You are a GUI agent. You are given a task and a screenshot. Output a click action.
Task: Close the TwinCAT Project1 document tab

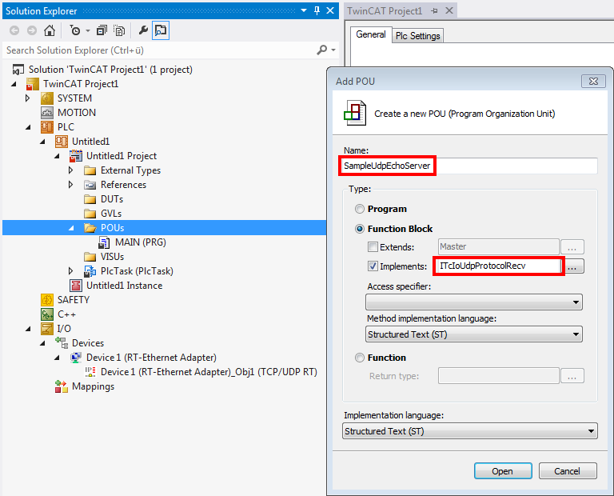[449, 10]
